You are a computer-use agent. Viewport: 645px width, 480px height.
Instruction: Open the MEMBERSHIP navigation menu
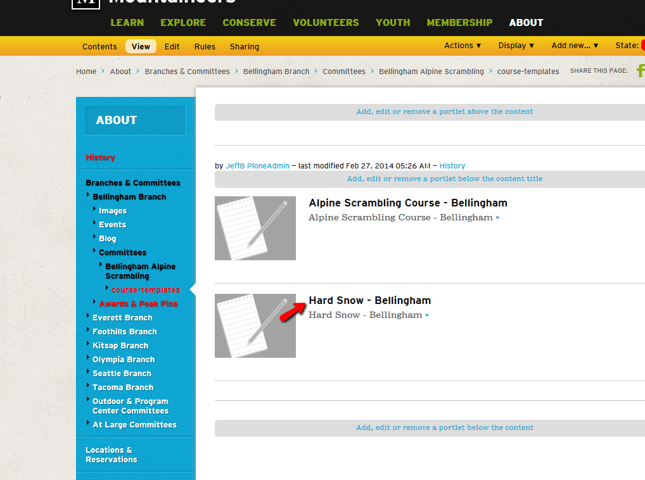pos(459,23)
